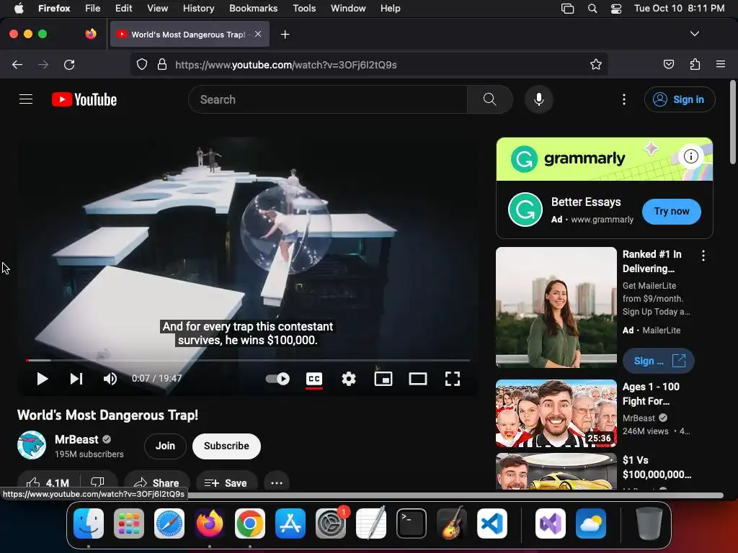The image size is (738, 553).
Task: Select World's Most Dangerous Trap tab
Action: pos(190,35)
